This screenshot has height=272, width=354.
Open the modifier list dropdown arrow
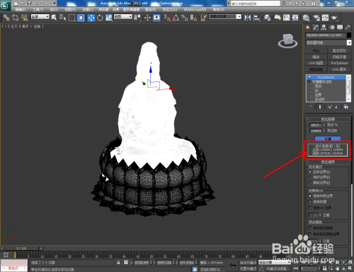tap(349, 42)
